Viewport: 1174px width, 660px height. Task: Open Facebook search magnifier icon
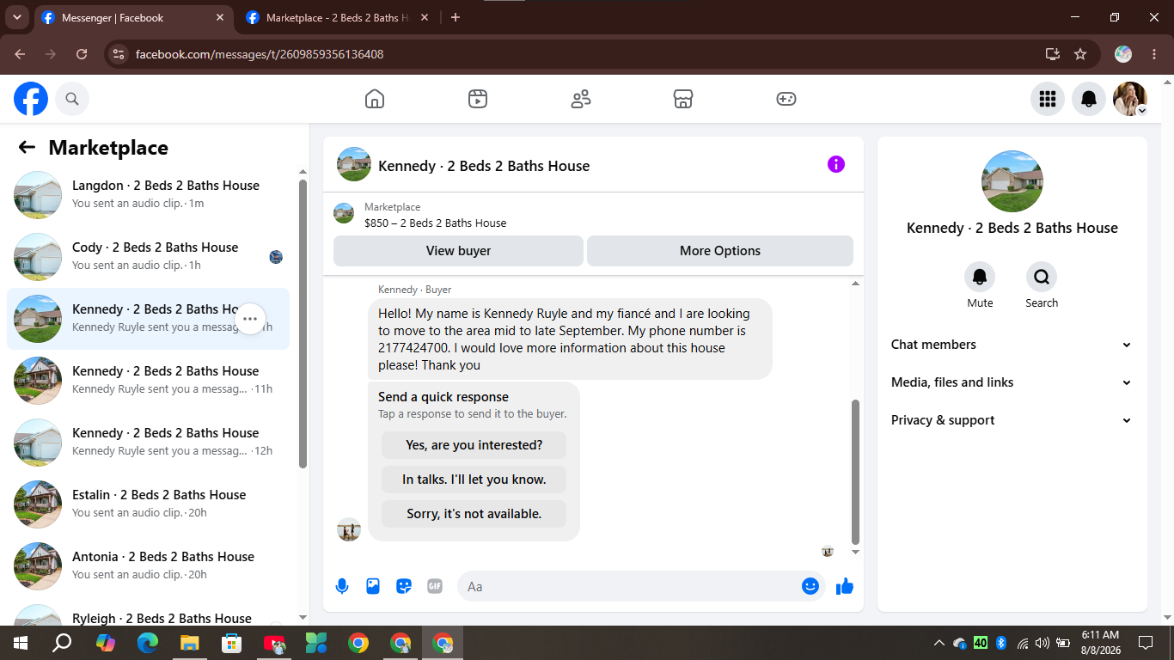coord(72,99)
